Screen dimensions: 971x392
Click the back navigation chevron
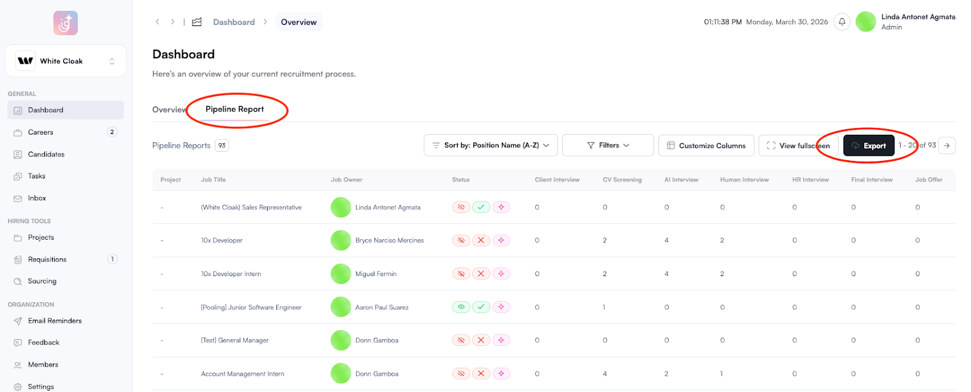158,22
